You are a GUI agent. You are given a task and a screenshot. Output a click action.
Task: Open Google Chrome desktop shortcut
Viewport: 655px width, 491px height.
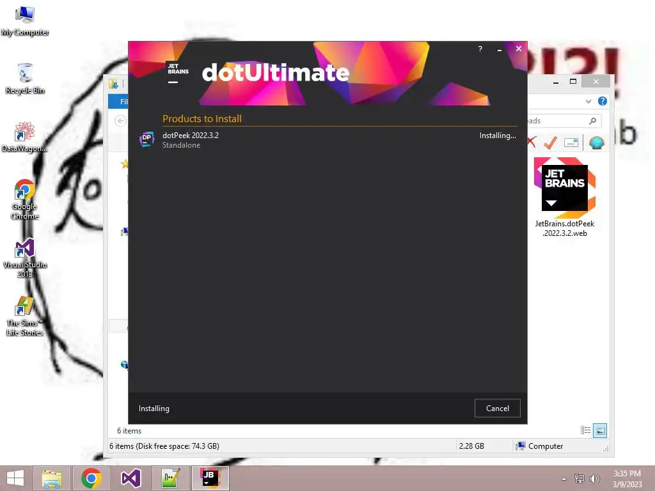(x=25, y=199)
